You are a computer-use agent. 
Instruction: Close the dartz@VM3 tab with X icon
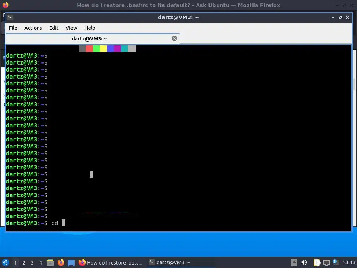point(174,38)
